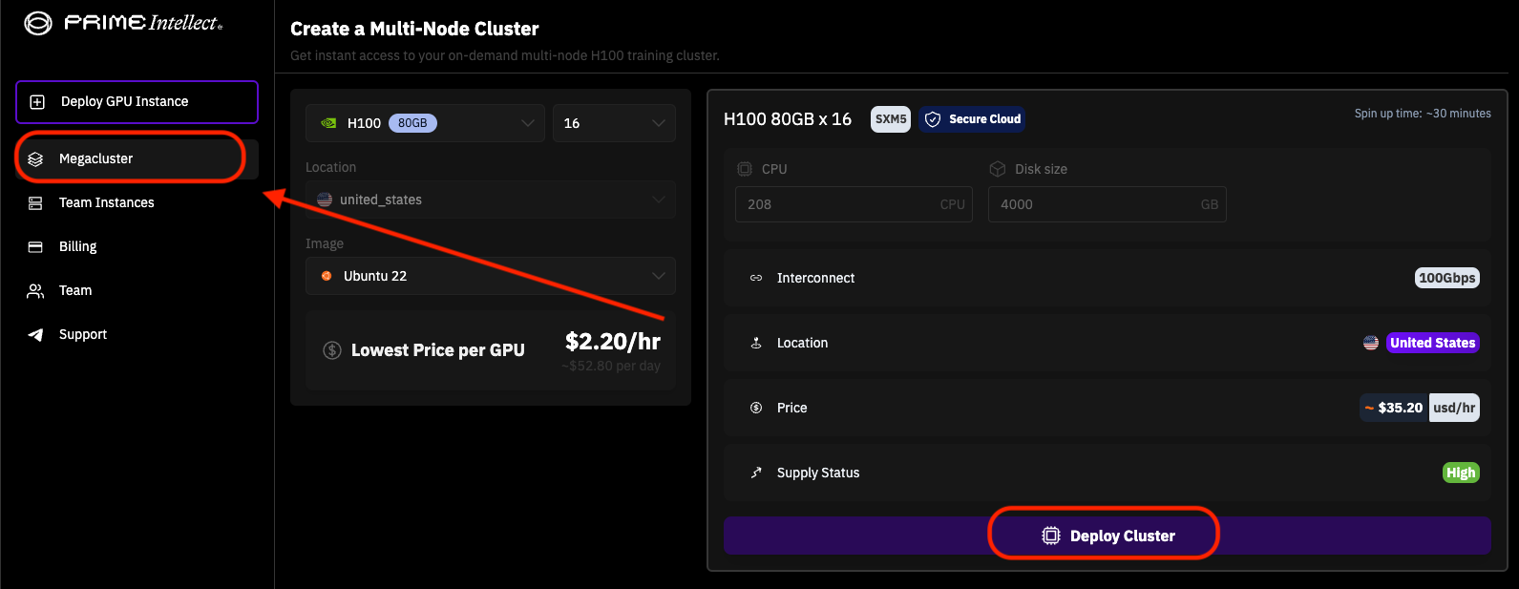Open the GPU count dropdown showing 16

[x=614, y=123]
